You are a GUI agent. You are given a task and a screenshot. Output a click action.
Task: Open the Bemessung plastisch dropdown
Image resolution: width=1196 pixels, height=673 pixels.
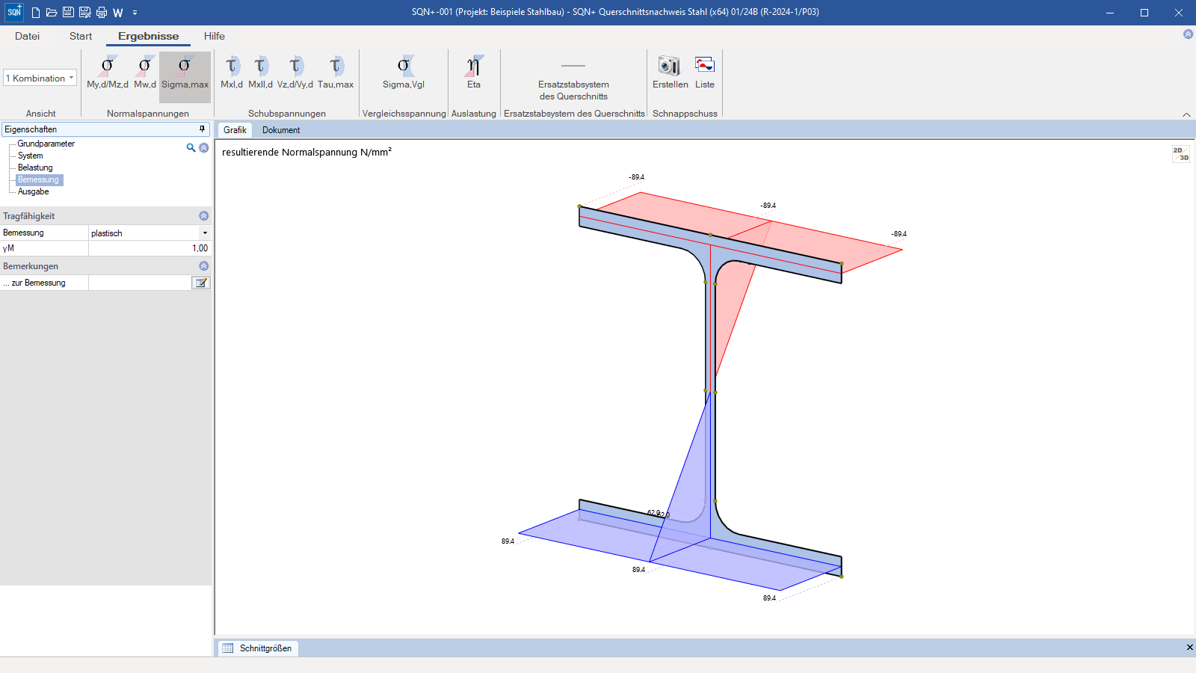coord(205,233)
